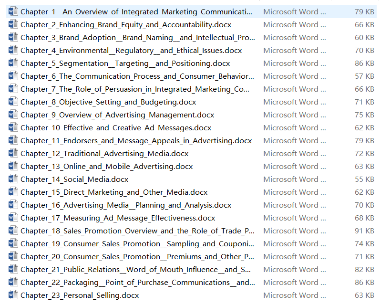The height and width of the screenshot is (305, 380).
Task: Select file name Chapter_22_Packaging__Point_of_Purchase
Action: tap(138, 282)
